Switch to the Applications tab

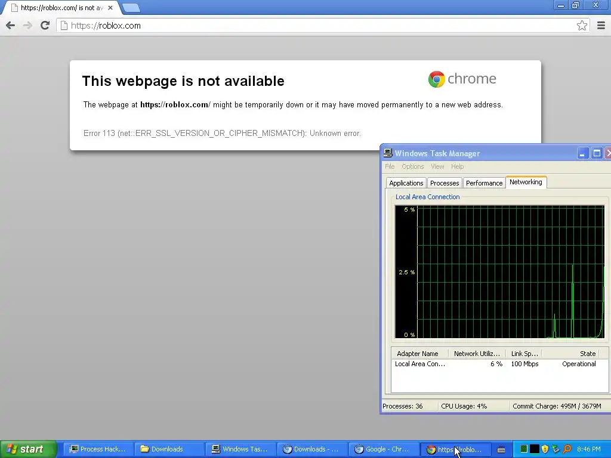click(406, 183)
